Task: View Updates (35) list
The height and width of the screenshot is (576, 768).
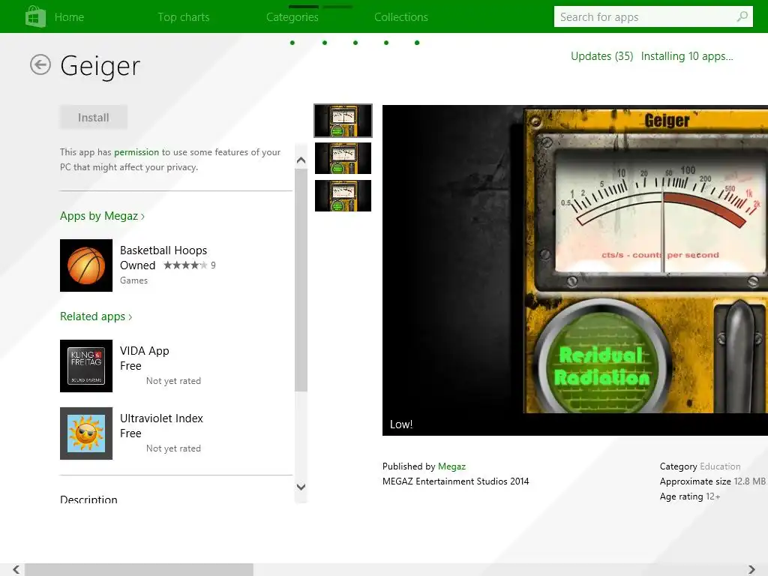Action: [602, 56]
